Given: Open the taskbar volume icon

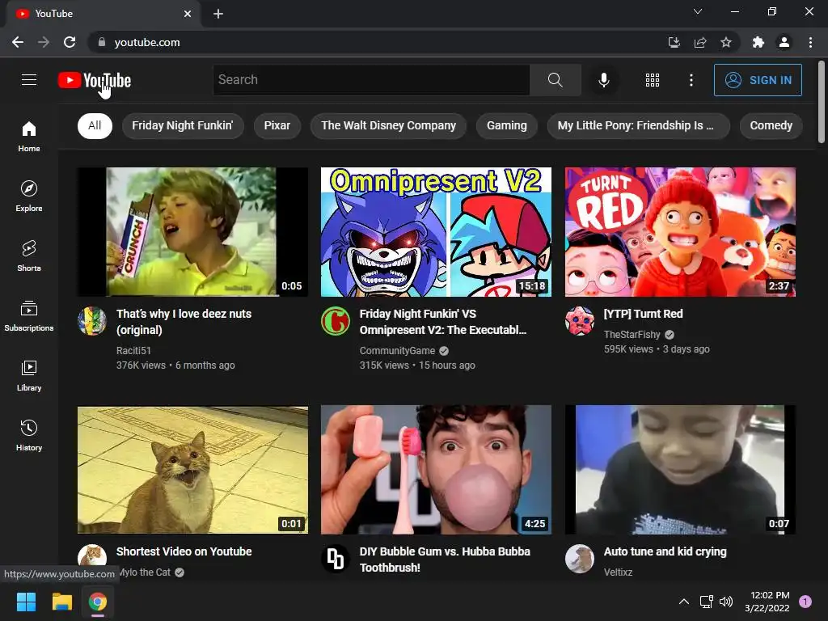Looking at the screenshot, I should 726,602.
